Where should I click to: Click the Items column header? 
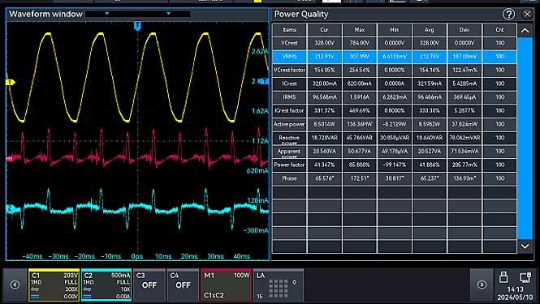pos(289,29)
